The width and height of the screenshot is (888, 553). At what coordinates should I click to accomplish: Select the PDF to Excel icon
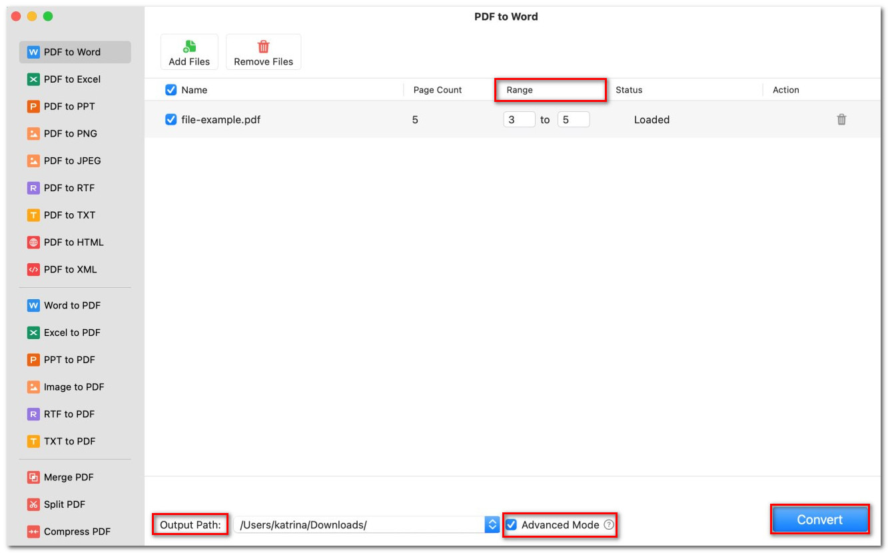(x=33, y=79)
